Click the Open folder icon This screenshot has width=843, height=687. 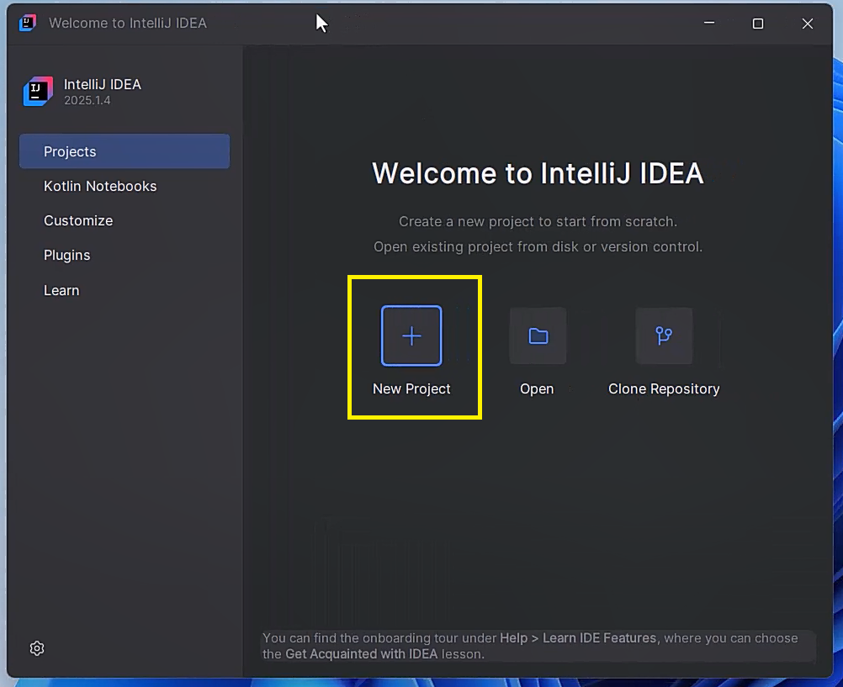[x=538, y=336]
